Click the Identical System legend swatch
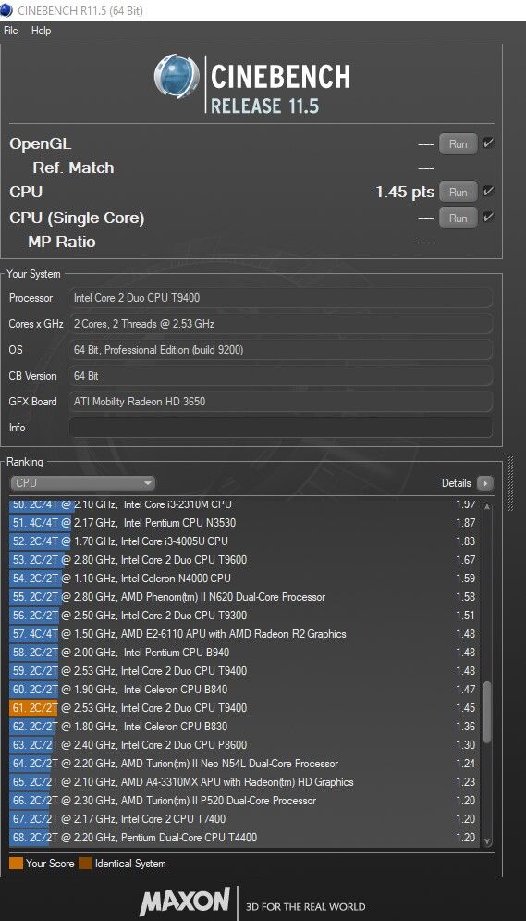 pyautogui.click(x=86, y=864)
